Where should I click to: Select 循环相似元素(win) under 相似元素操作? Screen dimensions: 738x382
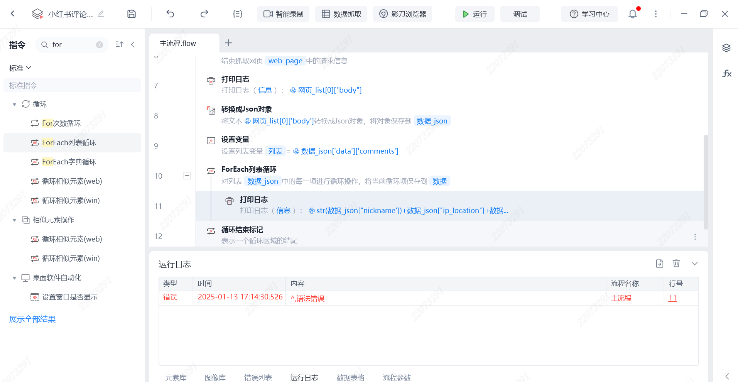[72, 259]
